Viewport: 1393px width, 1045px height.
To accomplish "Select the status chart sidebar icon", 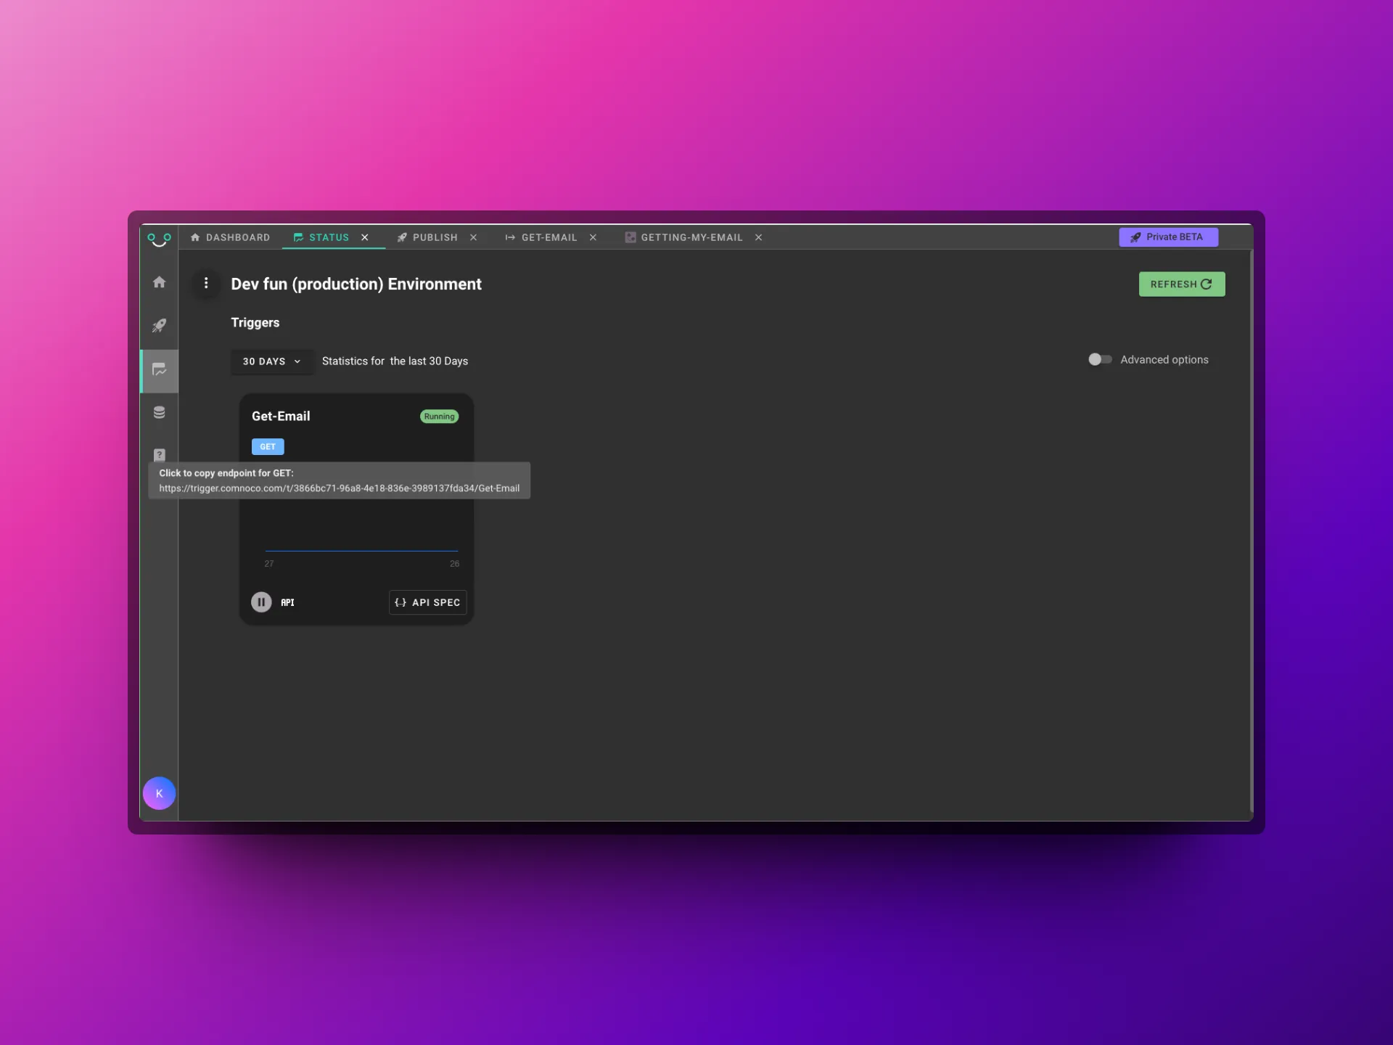I will click(159, 370).
